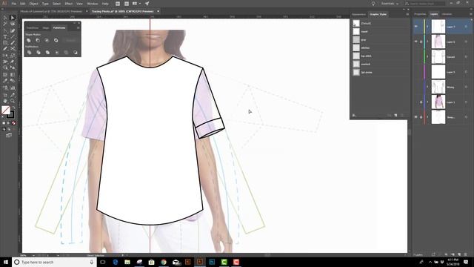Select the Direct Selection tool
Image resolution: width=474 pixels, height=267 pixels.
tap(13, 18)
